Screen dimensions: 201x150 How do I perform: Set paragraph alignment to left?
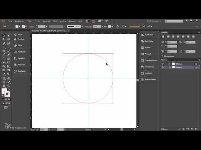coord(163,37)
